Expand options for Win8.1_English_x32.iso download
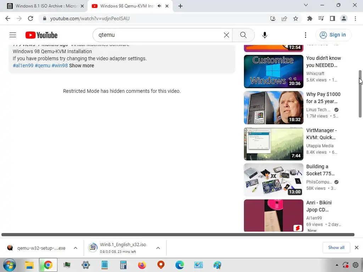Viewport: 363px width, 272px height. (x=158, y=248)
